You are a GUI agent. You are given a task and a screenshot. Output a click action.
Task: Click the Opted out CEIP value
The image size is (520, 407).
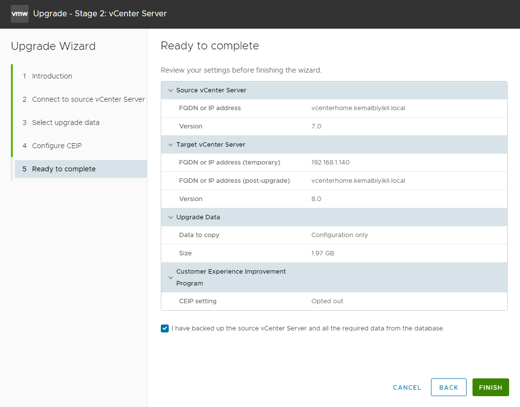328,301
